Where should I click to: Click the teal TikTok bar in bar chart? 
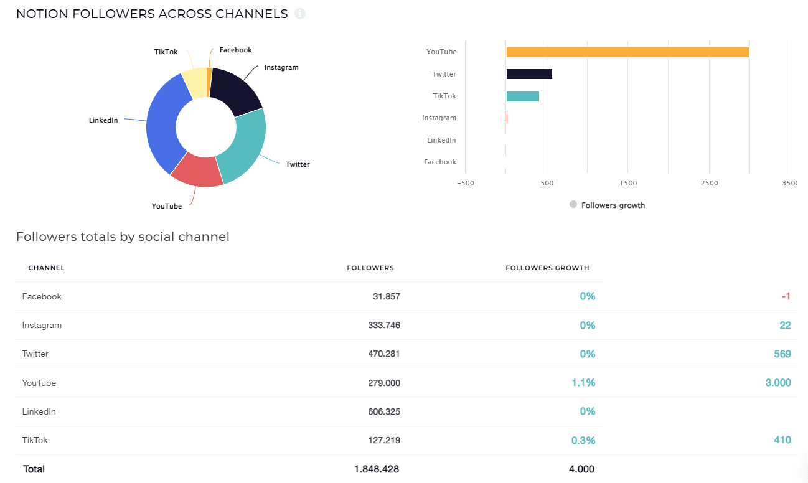[522, 96]
